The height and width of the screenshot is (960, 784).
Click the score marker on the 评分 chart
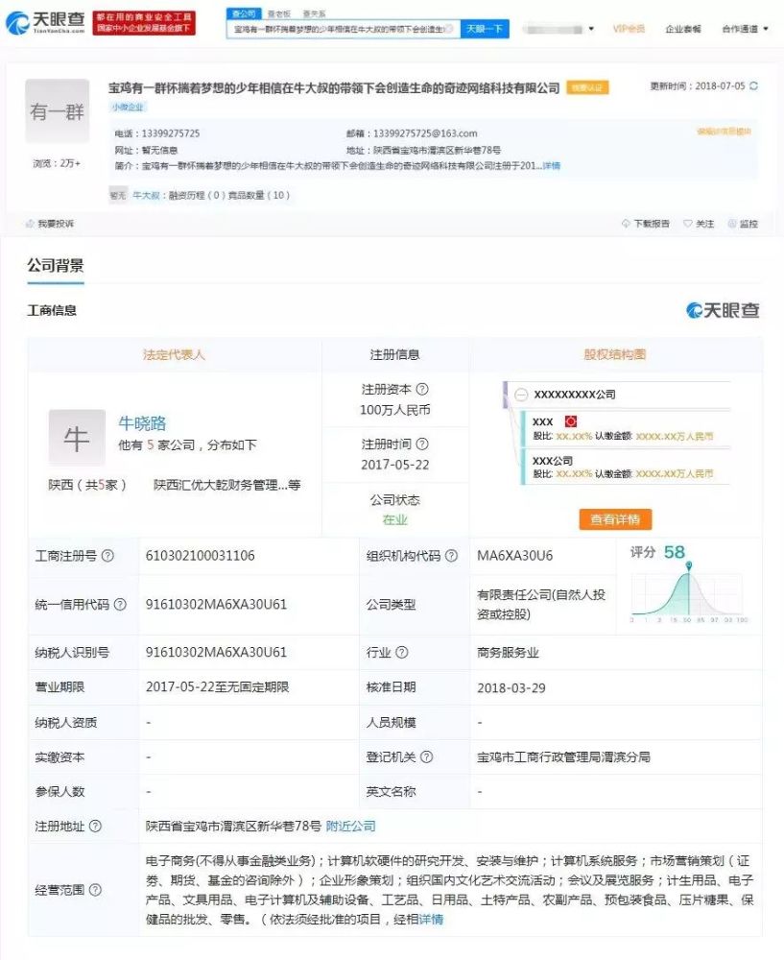(689, 565)
